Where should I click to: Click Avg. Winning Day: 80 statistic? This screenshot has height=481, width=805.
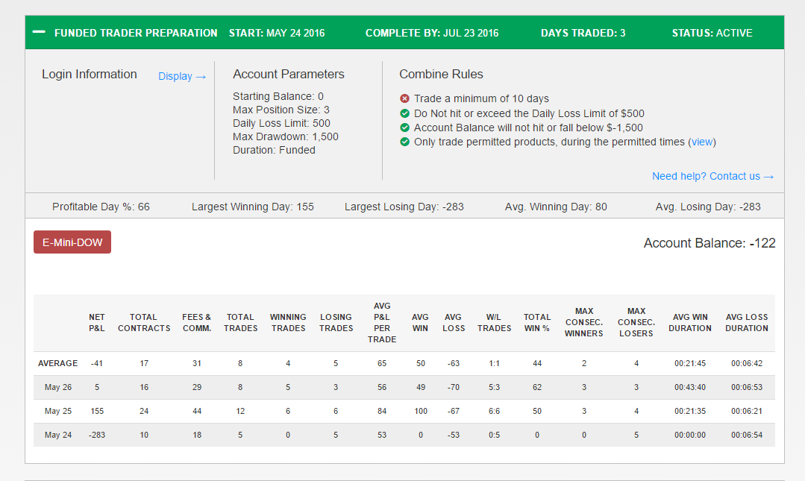click(x=556, y=207)
